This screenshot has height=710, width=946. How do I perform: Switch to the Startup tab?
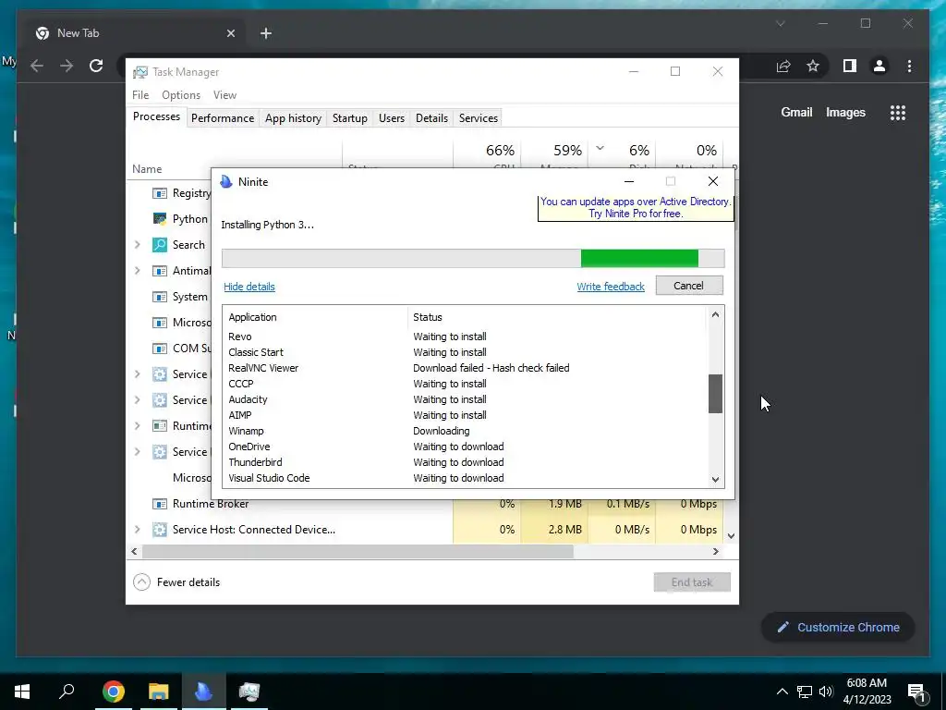pos(350,118)
